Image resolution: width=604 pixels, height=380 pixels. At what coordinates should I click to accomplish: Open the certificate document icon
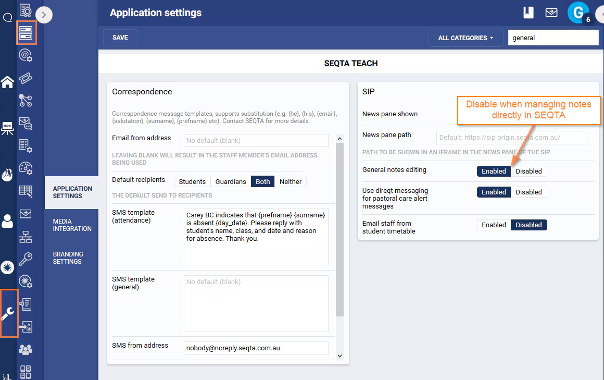(26, 10)
